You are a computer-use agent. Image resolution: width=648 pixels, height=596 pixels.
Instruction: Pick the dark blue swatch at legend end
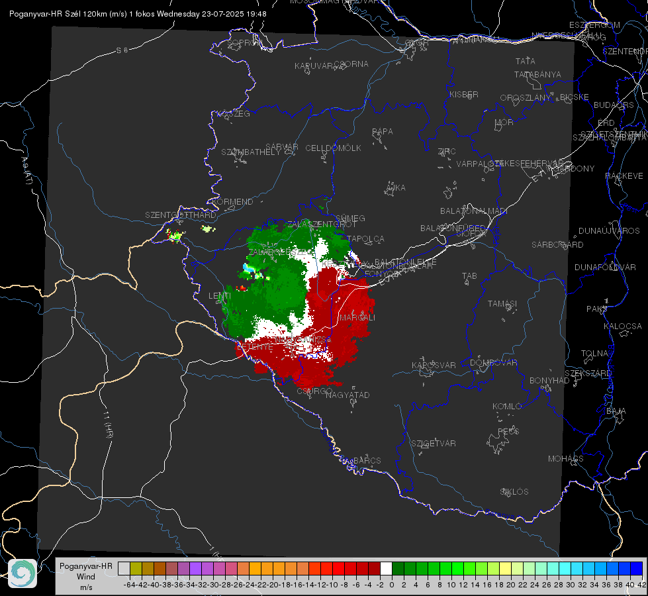coord(637,568)
